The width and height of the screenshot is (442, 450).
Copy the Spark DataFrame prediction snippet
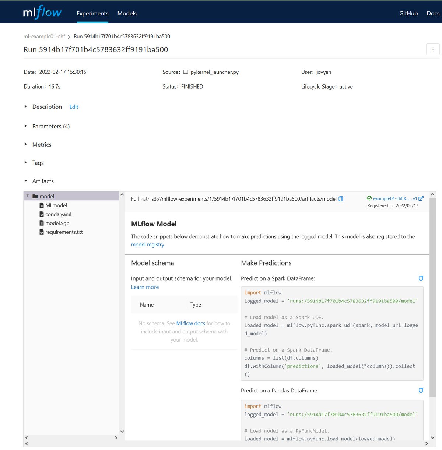[421, 278]
